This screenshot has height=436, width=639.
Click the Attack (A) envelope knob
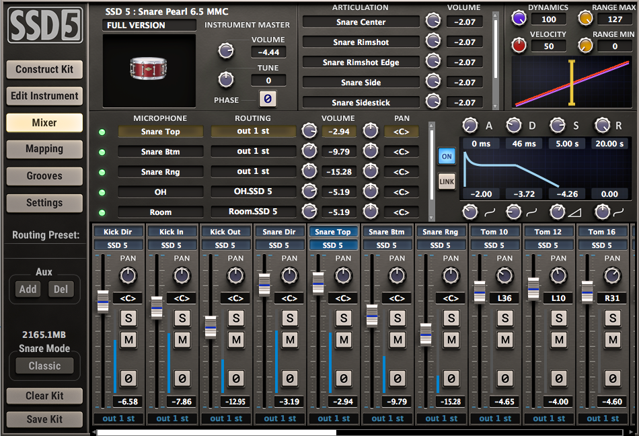[470, 126]
